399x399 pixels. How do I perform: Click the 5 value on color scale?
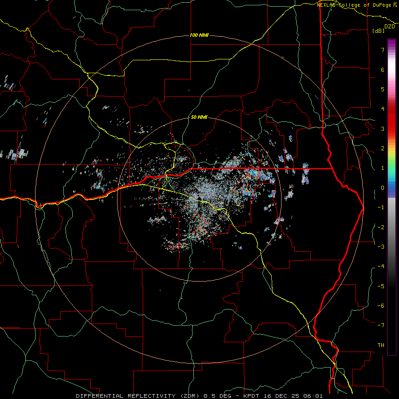[x=383, y=89]
